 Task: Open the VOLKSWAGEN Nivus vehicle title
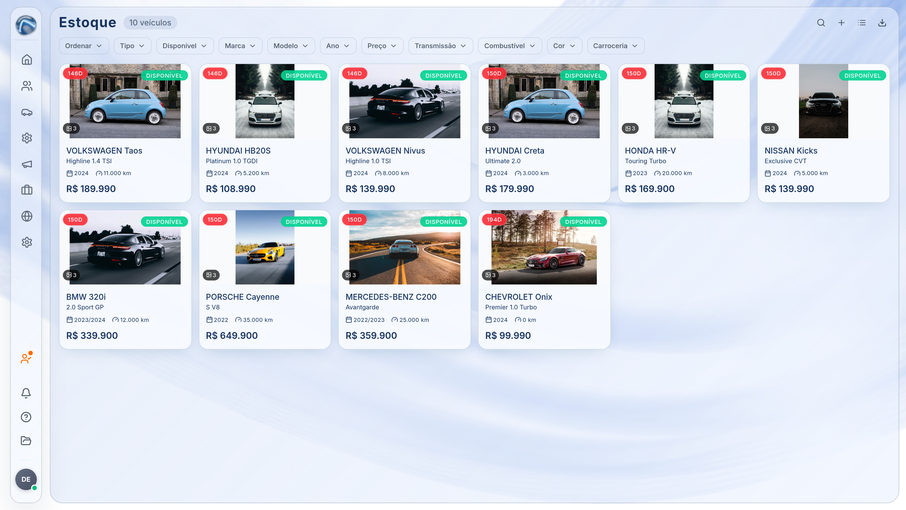(385, 151)
